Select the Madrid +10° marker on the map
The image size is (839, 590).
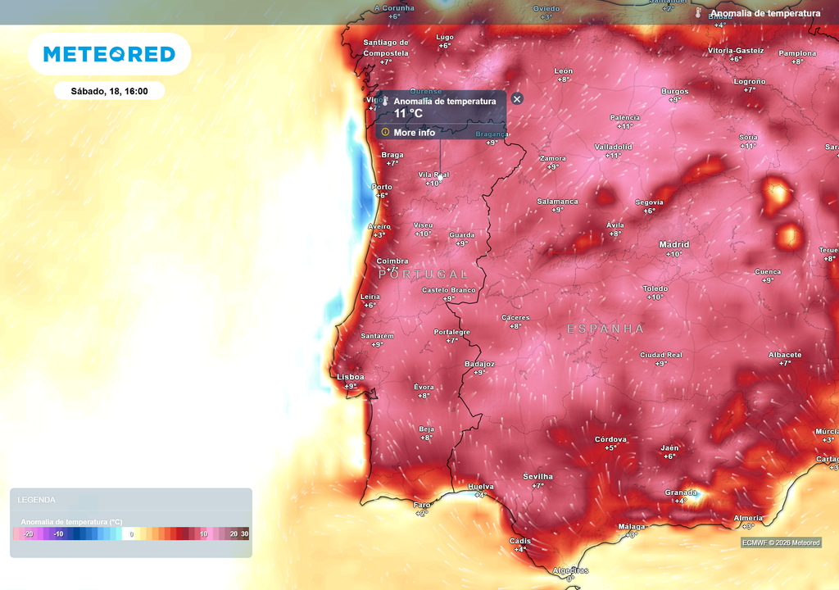click(x=674, y=247)
